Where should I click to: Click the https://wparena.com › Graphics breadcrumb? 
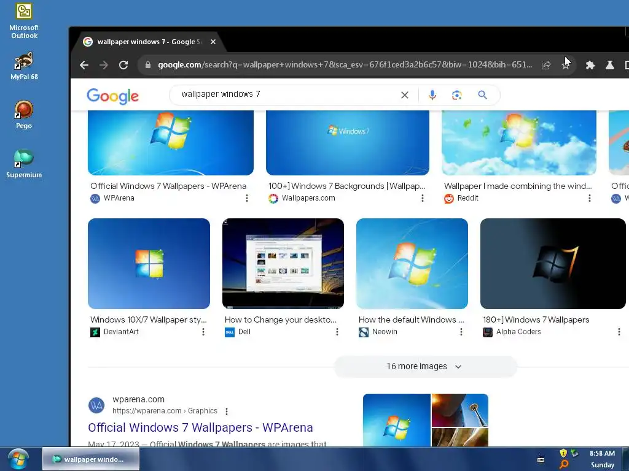point(165,411)
